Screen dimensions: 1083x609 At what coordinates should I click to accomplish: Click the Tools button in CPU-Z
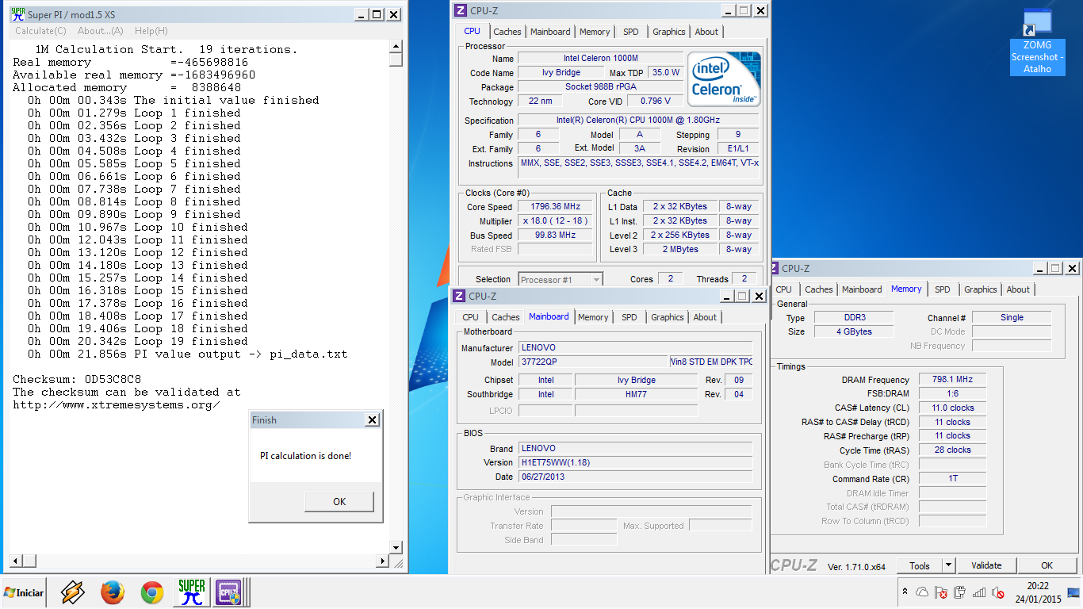click(920, 565)
